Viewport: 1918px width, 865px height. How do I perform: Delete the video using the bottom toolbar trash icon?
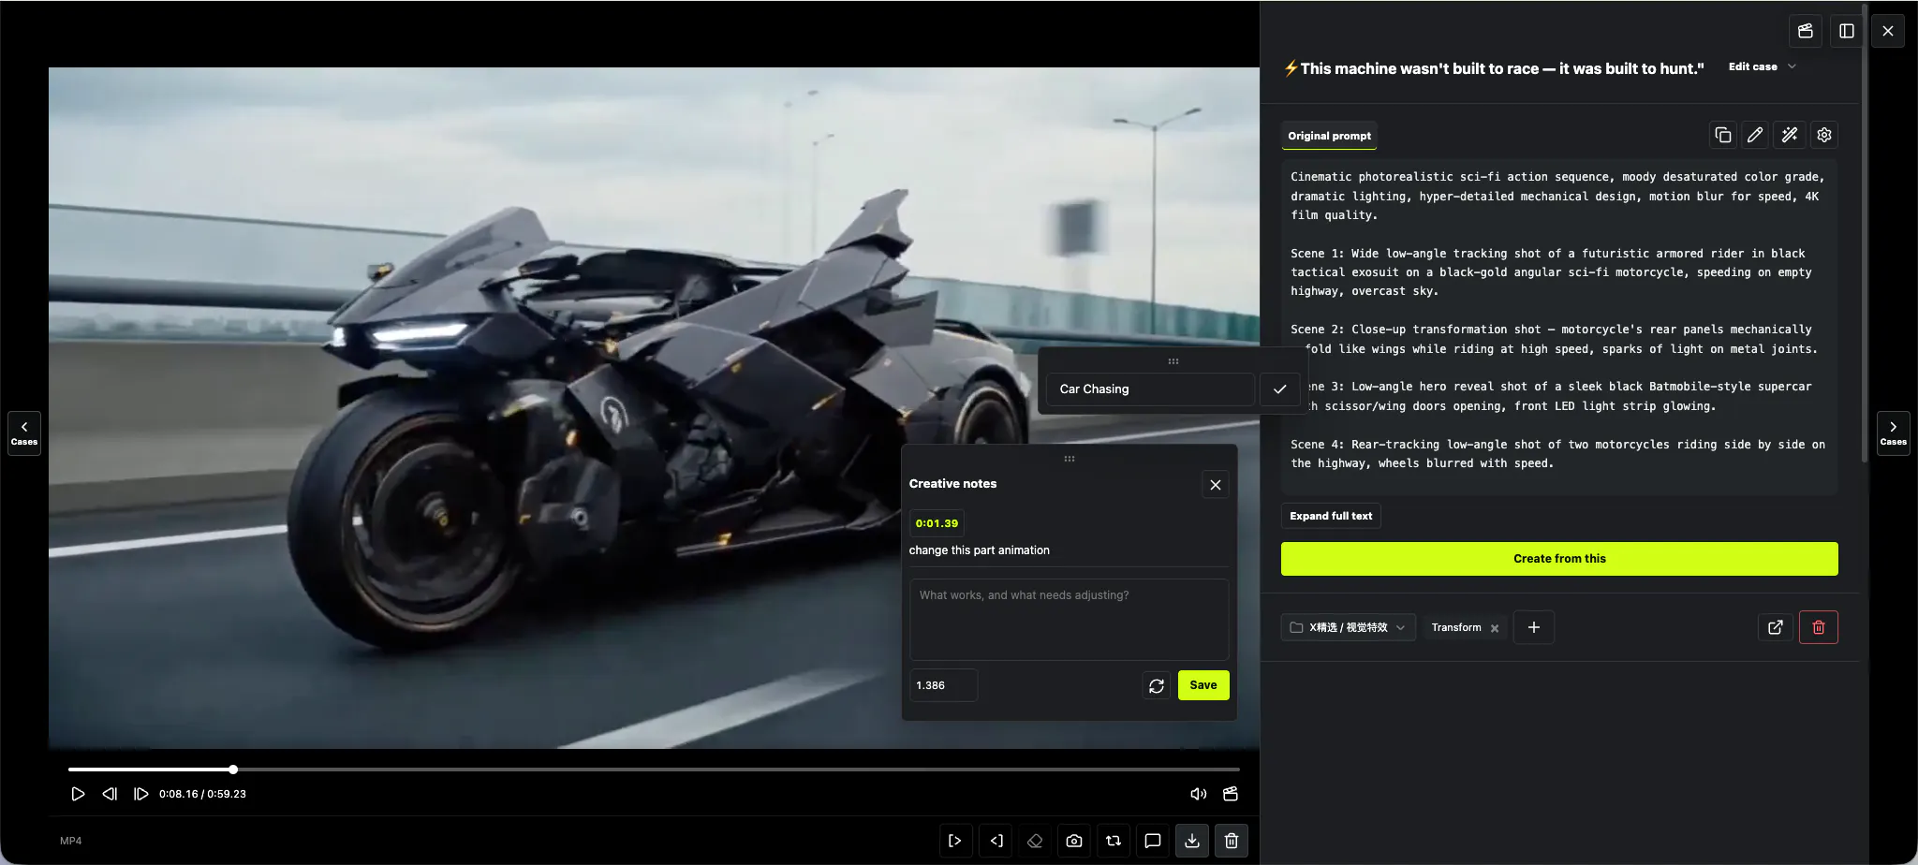tap(1232, 841)
